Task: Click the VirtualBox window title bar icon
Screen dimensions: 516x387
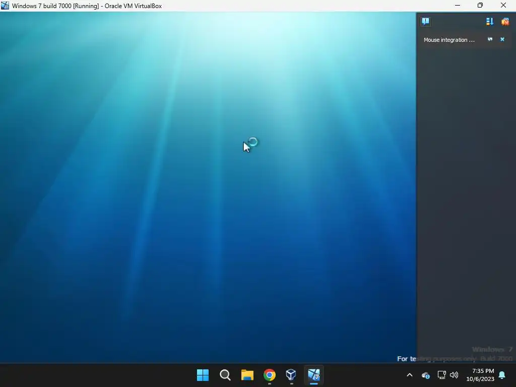Action: coord(5,6)
